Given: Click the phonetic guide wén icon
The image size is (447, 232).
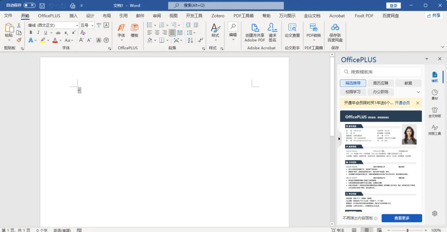Looking at the screenshot, I should [x=99, y=25].
